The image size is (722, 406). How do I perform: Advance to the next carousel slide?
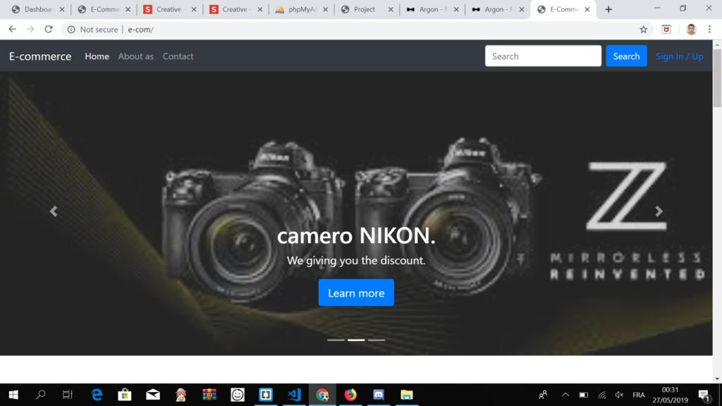(x=659, y=211)
